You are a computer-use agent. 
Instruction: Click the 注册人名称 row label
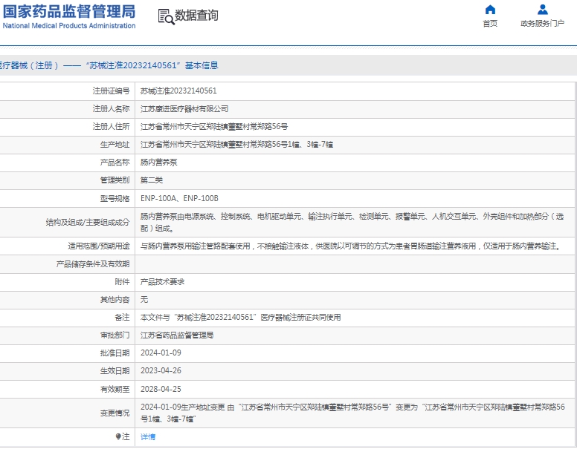111,109
